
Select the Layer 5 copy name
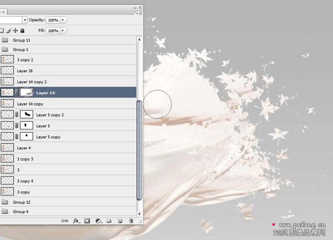coord(48,137)
